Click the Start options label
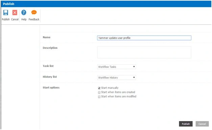212x130 pixels. 51,88
